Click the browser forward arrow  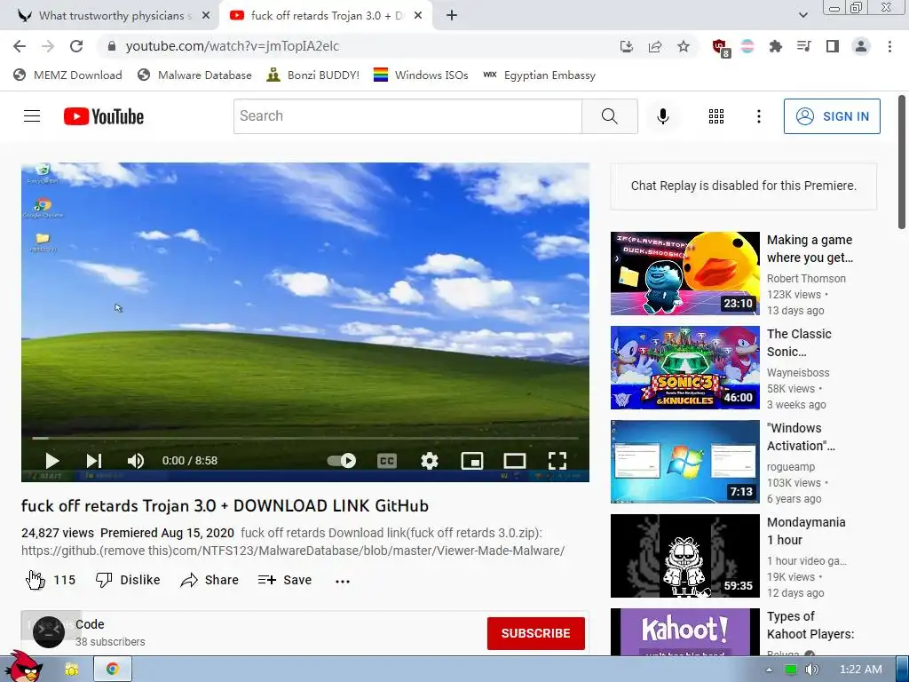click(48, 46)
